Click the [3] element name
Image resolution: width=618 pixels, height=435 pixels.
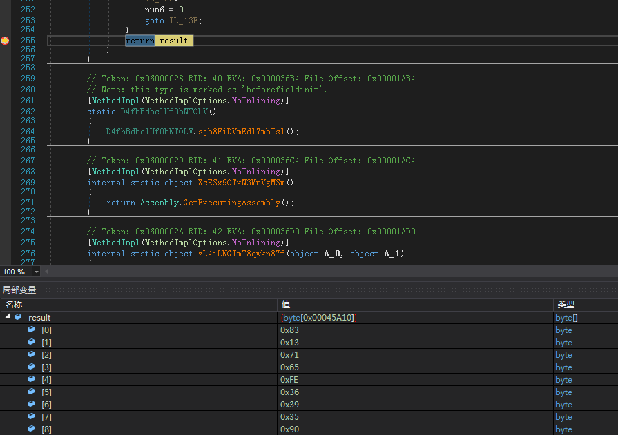point(46,367)
